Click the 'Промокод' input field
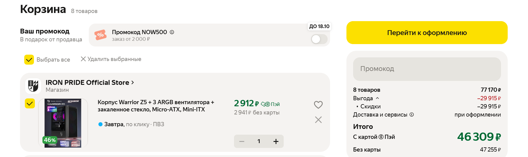This screenshot has width=528, height=157. coord(427,69)
